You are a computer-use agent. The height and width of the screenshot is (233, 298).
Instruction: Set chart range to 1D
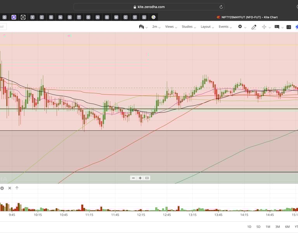(249, 227)
